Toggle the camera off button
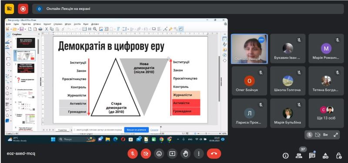 pyautogui.click(x=146, y=154)
